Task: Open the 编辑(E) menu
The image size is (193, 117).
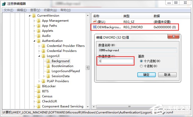Action: click(x=22, y=10)
